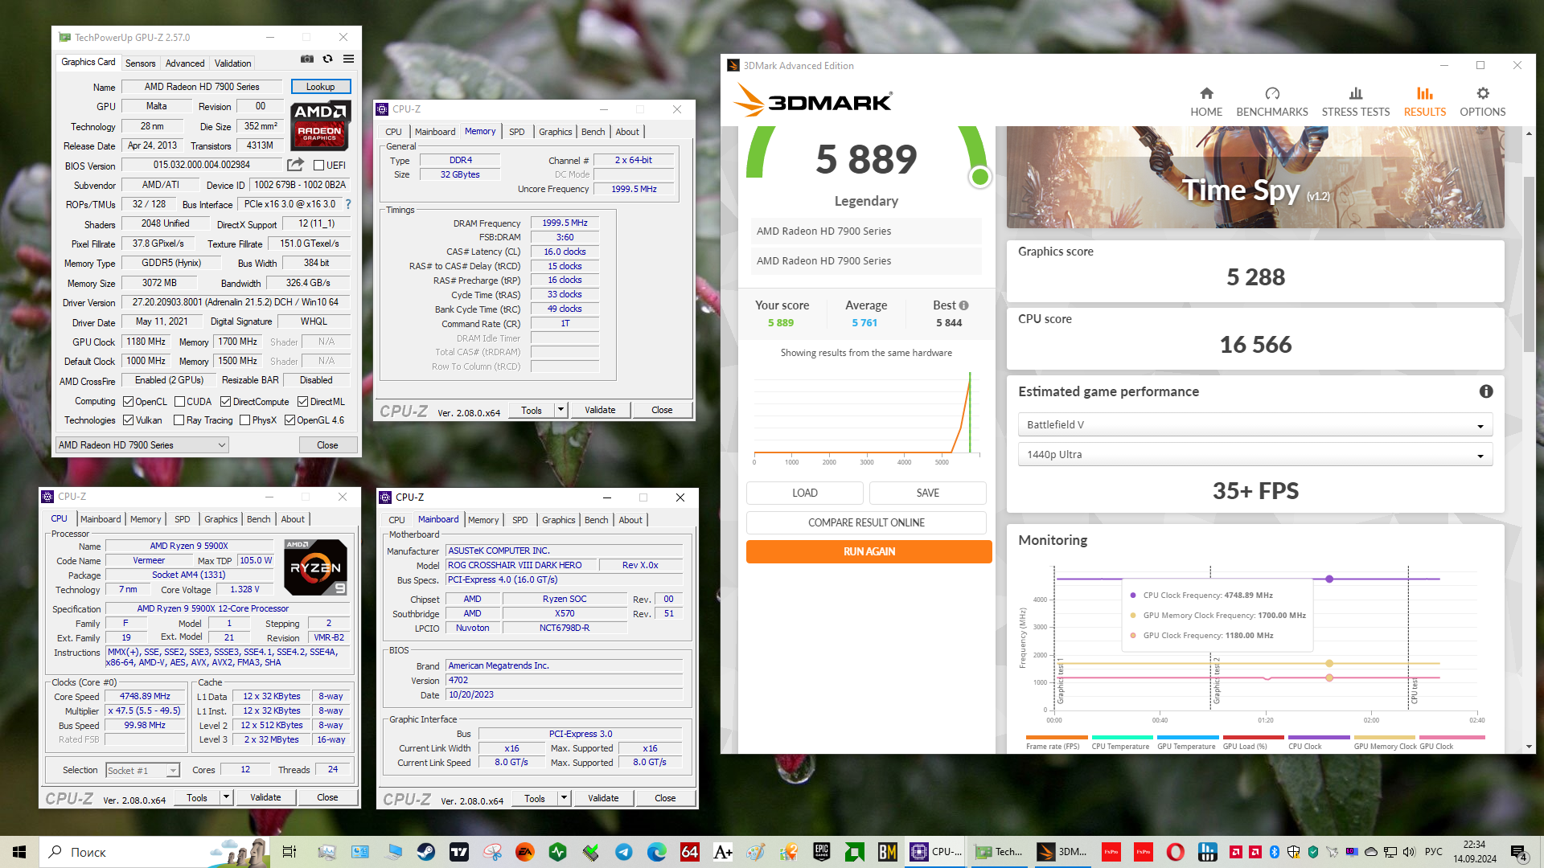The width and height of the screenshot is (1544, 868).
Task: Open EA app from the taskbar
Action: (524, 852)
